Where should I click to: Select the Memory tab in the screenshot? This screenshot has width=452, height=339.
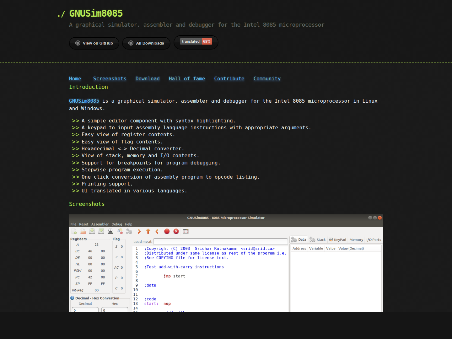point(356,240)
